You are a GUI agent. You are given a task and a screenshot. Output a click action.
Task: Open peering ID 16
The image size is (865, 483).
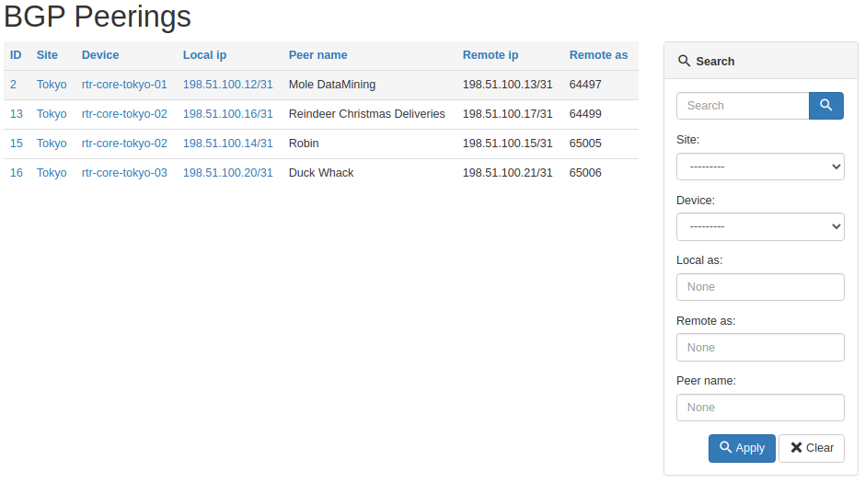[17, 173]
